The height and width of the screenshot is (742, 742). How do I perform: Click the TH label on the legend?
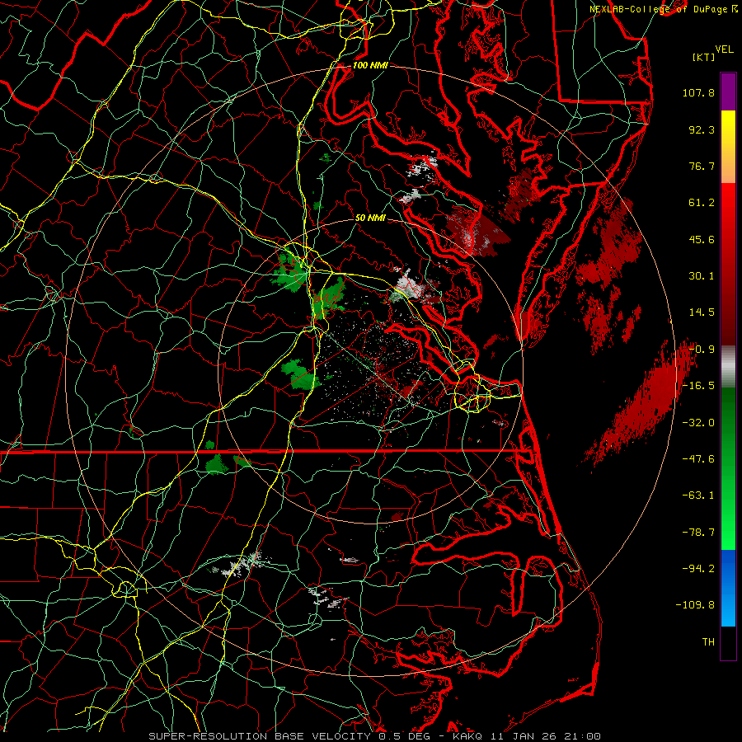(x=708, y=642)
